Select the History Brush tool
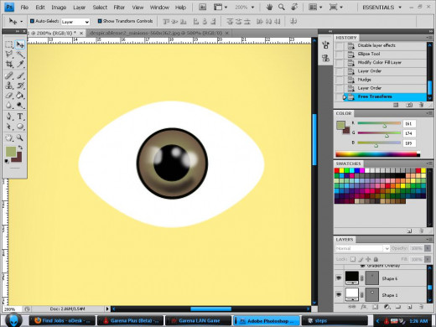This screenshot has width=436, height=327. pos(20,86)
